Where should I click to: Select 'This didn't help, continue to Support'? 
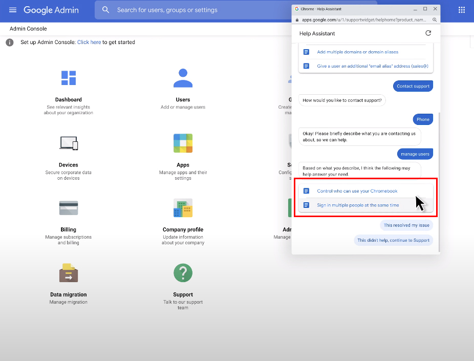coord(393,240)
